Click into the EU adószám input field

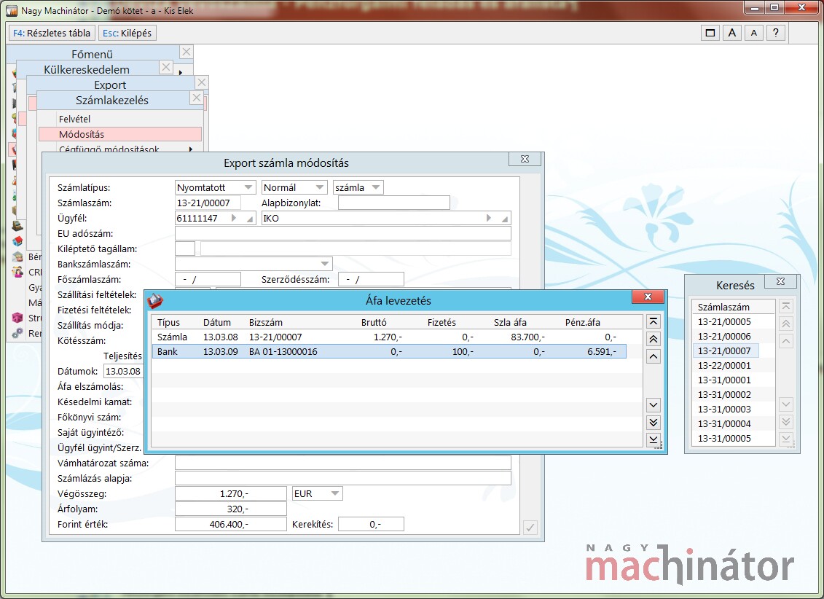(342, 233)
